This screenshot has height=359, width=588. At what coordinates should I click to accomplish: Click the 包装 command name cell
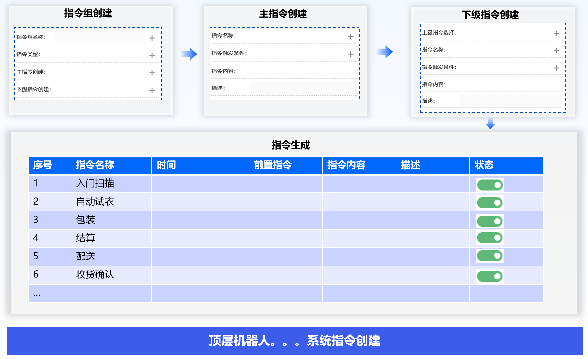(86, 220)
